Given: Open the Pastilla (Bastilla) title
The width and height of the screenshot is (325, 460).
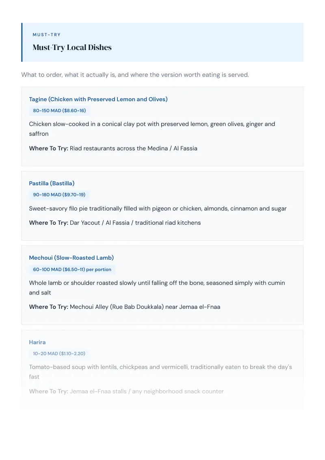Looking at the screenshot, I should click(x=52, y=183).
